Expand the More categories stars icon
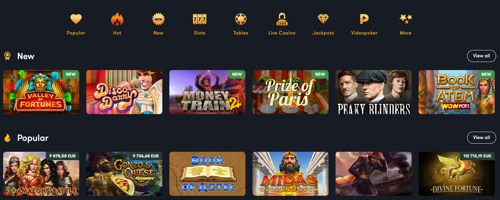This screenshot has width=500, height=200. coord(406,19)
